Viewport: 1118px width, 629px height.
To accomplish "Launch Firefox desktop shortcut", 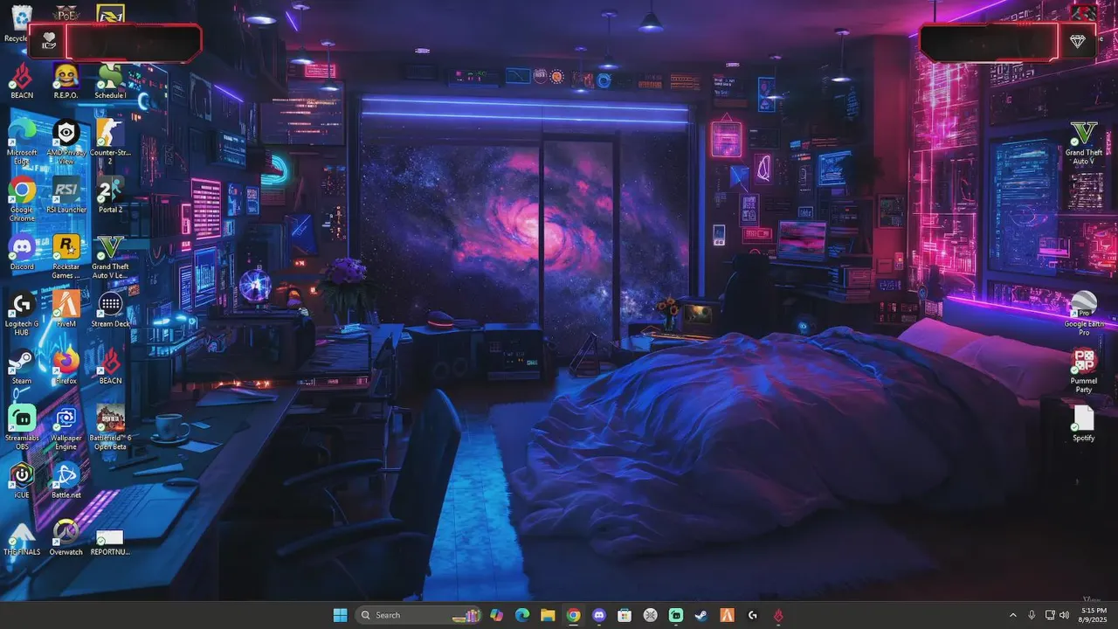I will pyautogui.click(x=66, y=367).
